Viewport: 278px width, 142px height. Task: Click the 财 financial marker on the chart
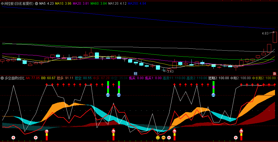tap(136, 74)
